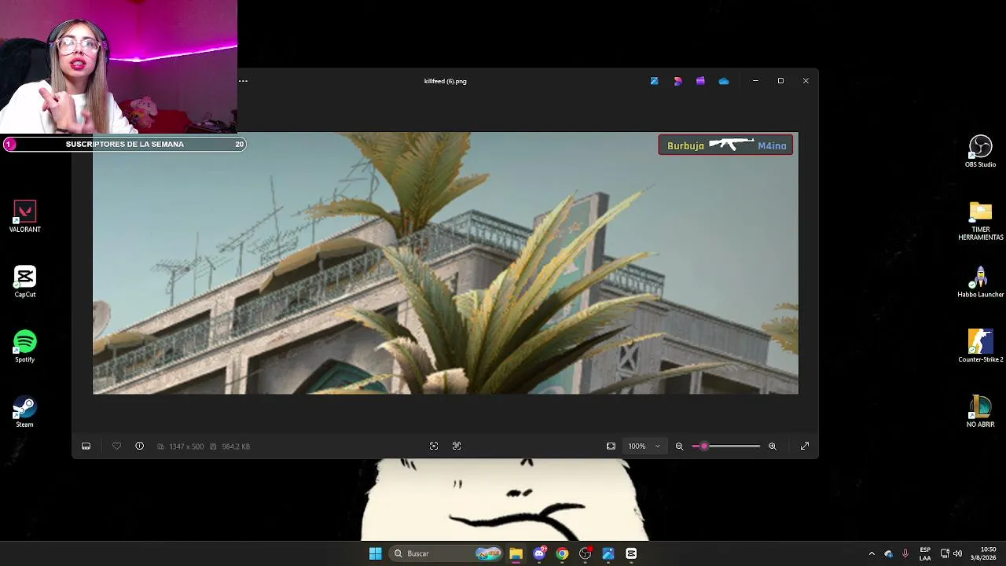Image resolution: width=1006 pixels, height=566 pixels.
Task: Select the Counter-Strike 2 desktop shortcut
Action: [980, 347]
